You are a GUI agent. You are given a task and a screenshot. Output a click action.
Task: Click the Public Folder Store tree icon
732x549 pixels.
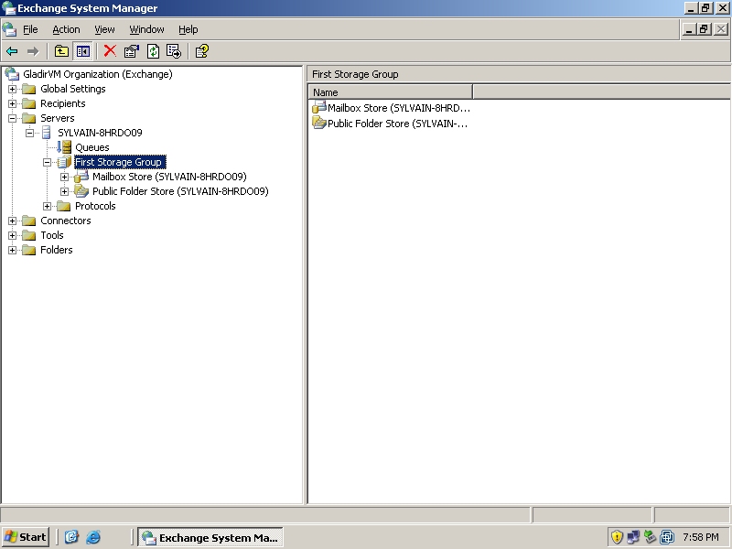[81, 191]
